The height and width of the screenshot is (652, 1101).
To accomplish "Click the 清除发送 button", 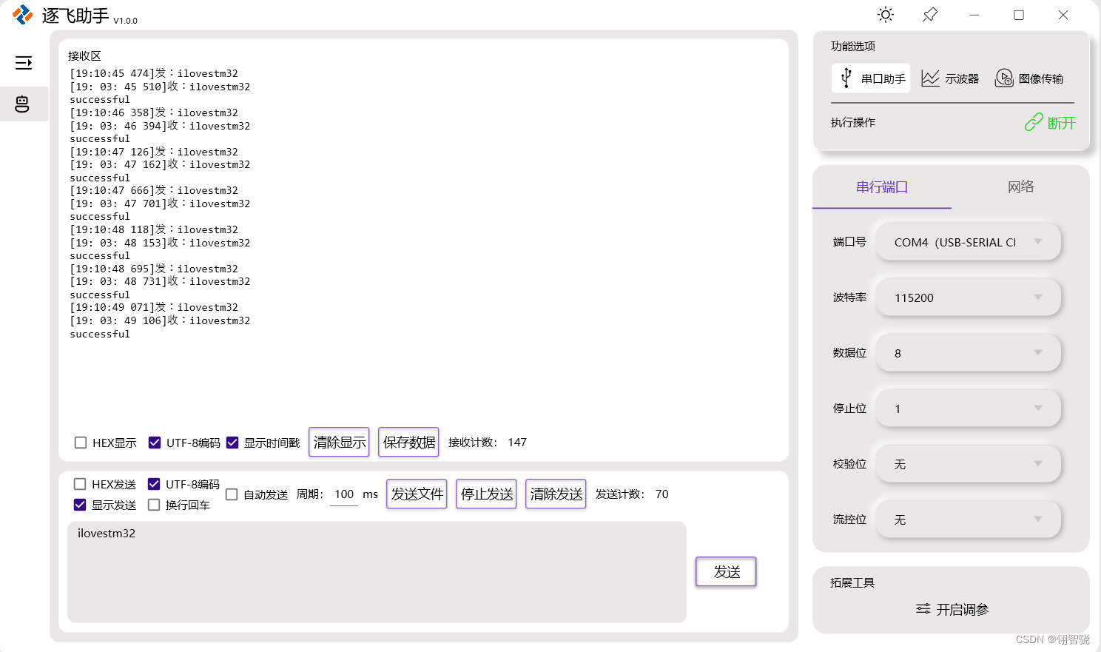I will click(556, 494).
